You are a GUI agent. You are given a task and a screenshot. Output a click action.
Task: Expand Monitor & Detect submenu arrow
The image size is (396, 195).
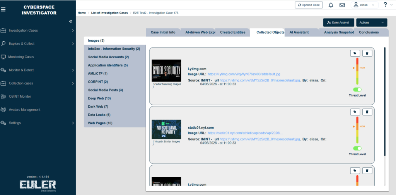pos(73,70)
